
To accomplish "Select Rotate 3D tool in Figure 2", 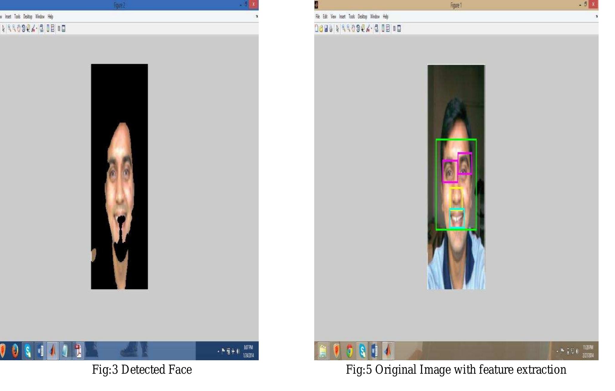I will 24,28.
